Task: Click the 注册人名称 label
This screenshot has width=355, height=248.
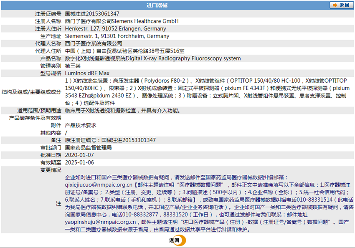Action: pyautogui.click(x=48, y=21)
